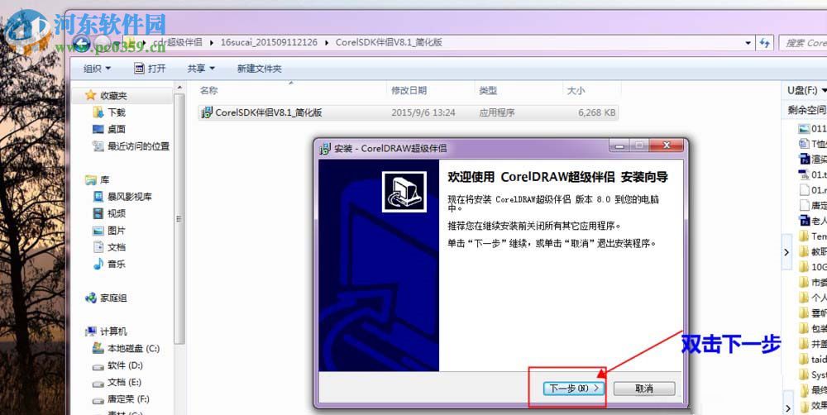Click the installer wizard computer image

pos(404,192)
